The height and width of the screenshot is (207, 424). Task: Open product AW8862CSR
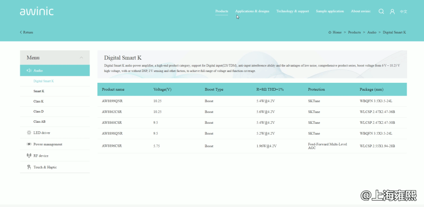click(112, 111)
